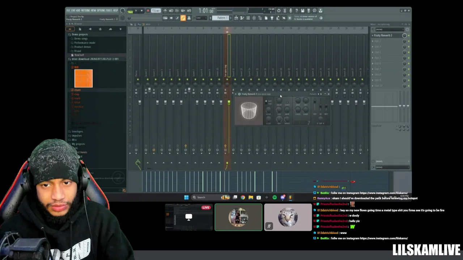This screenshot has height=260, width=463.
Task: Open the piano roll toolbar icon
Action: click(x=242, y=18)
